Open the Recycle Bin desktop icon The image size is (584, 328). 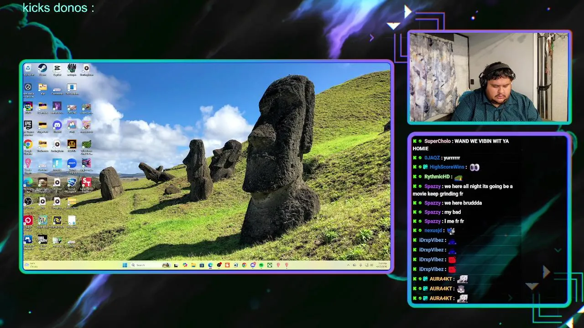(28, 70)
